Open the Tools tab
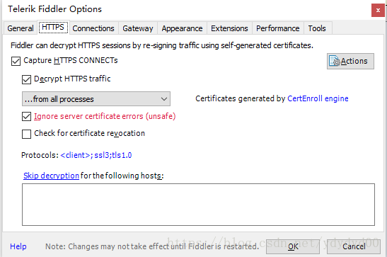The image size is (387, 257). [x=317, y=28]
